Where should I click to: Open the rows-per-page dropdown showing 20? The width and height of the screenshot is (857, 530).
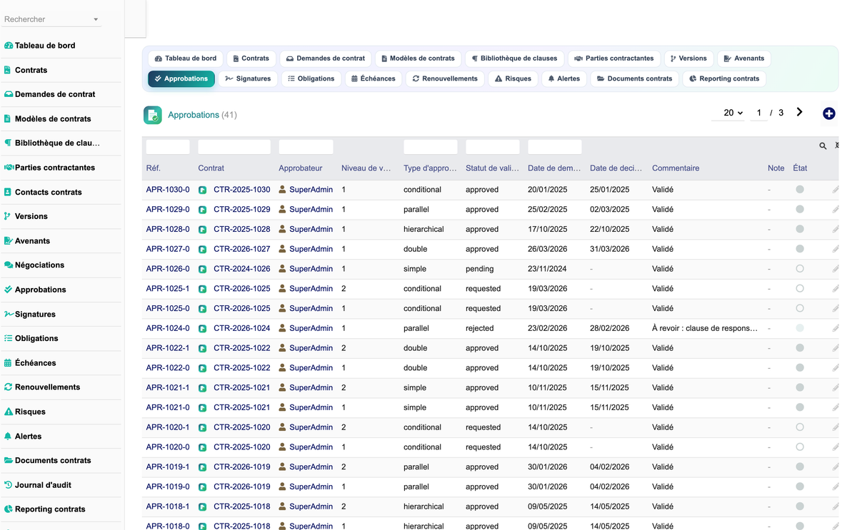[x=729, y=113]
